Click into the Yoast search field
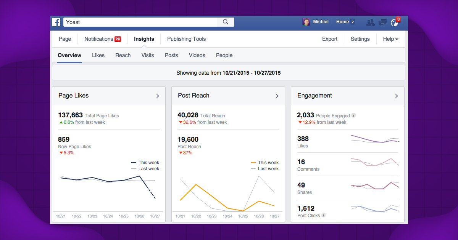 click(140, 22)
